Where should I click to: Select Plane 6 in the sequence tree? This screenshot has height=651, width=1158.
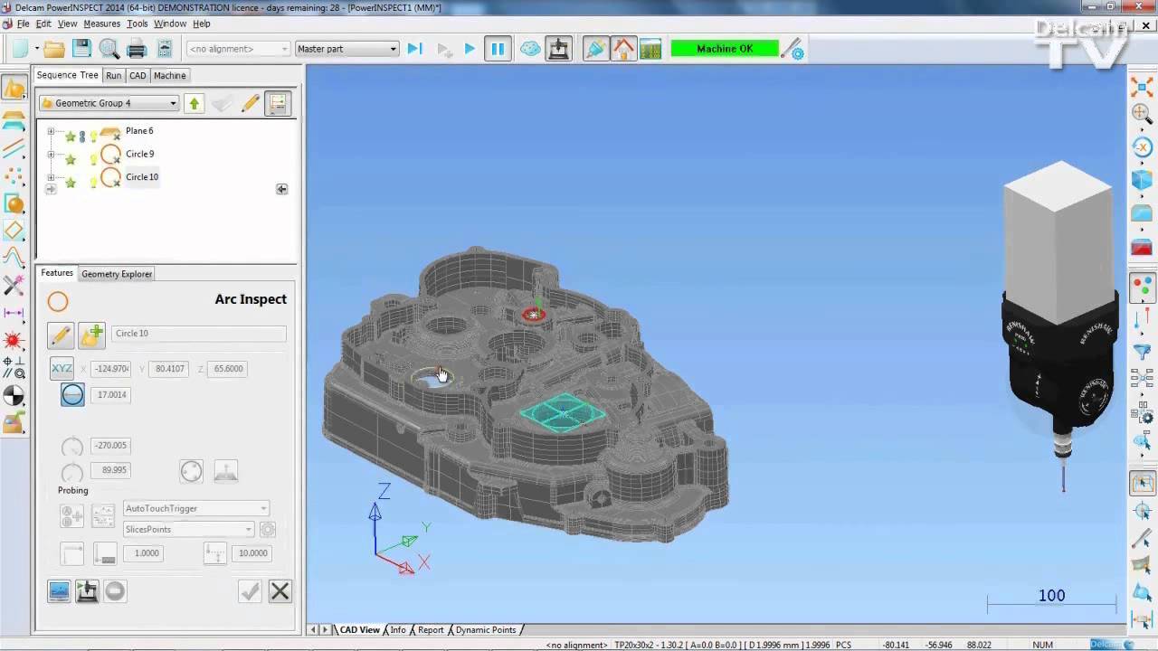pos(139,131)
